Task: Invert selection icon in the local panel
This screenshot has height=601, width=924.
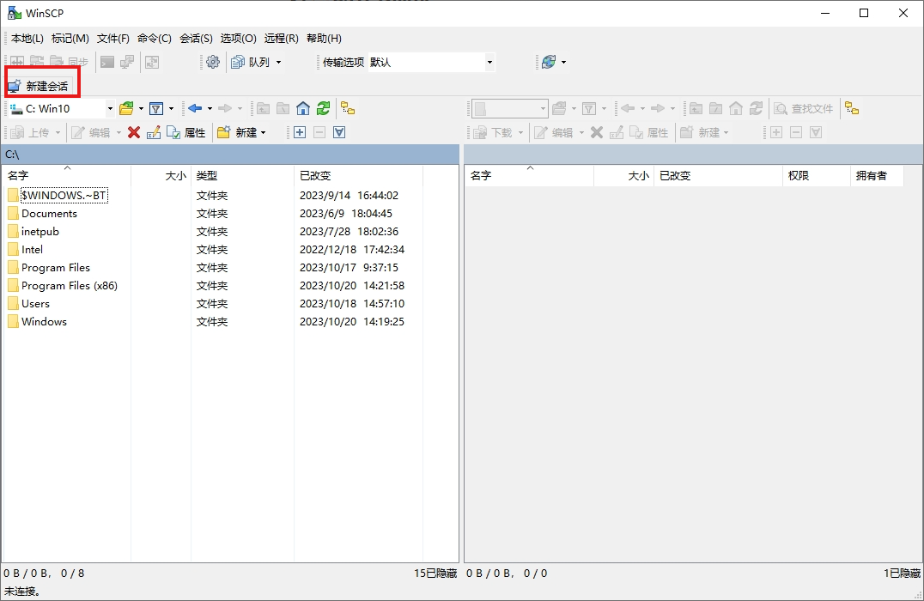Action: (x=339, y=132)
